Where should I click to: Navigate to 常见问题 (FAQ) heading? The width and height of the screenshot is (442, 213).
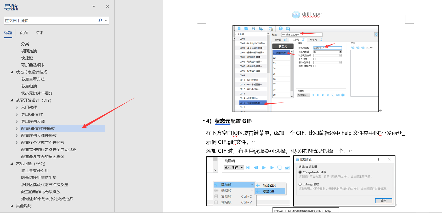pos(31,164)
